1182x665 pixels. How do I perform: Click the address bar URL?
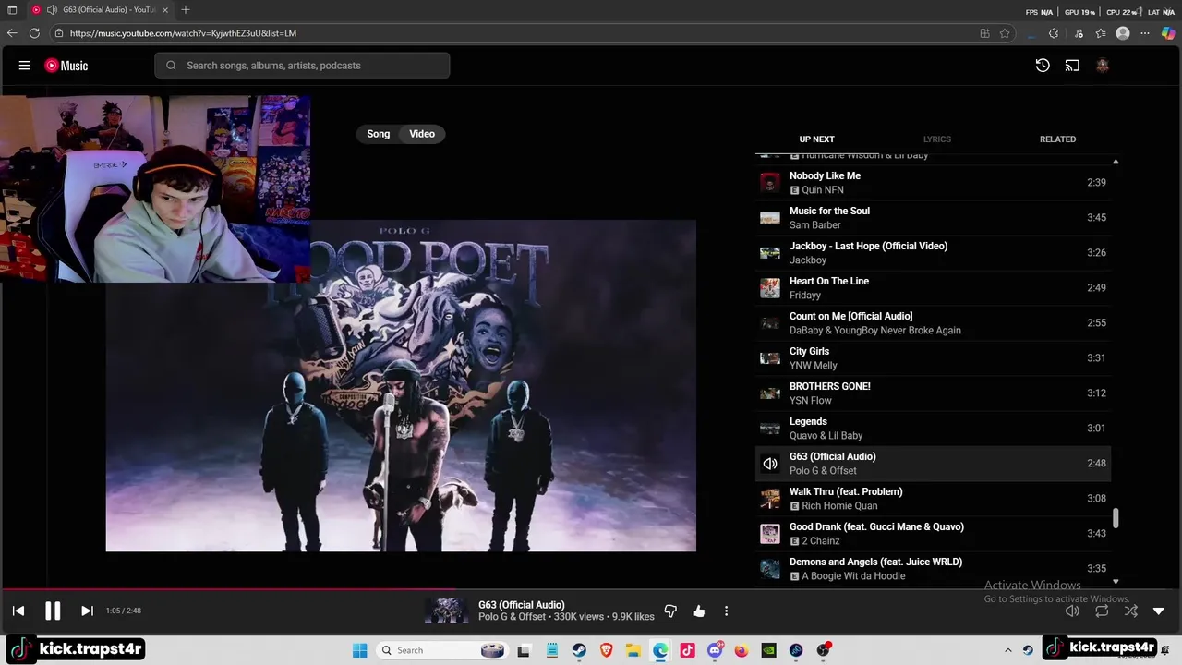pos(183,33)
